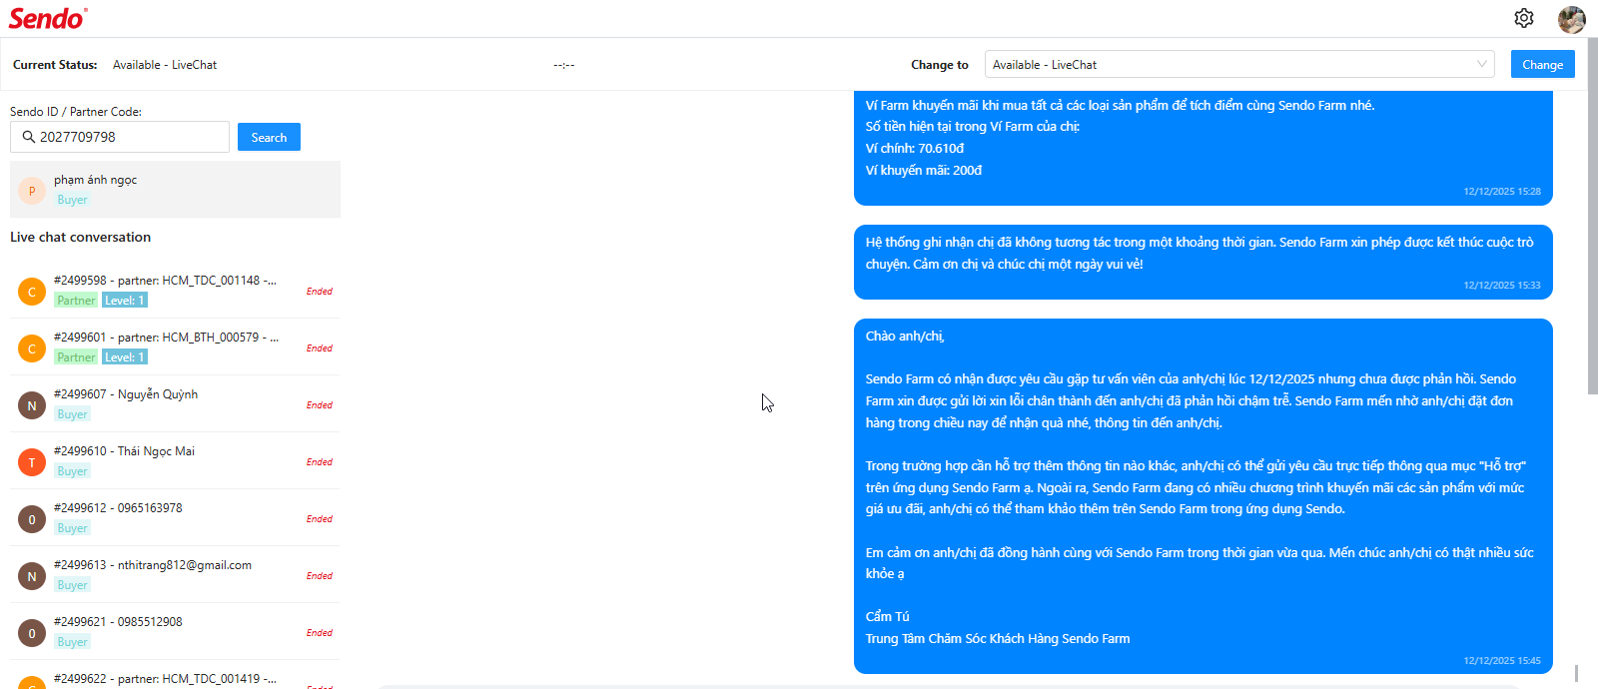Click avatar N of nthitrang812@gmail.com

click(32, 575)
